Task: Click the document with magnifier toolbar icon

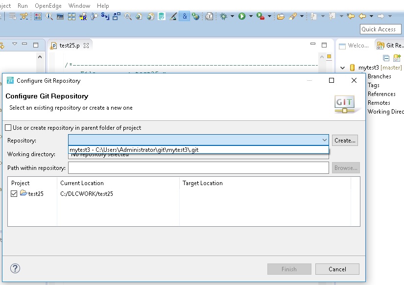Action: [x=209, y=17]
